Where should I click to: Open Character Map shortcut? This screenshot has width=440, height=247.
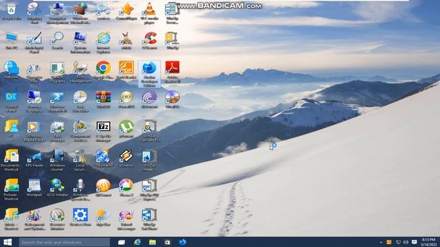coord(34,72)
